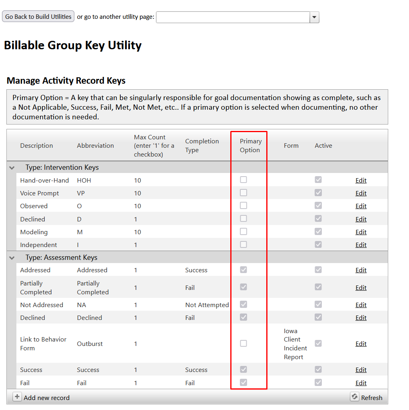Click the Active column header

point(323,146)
